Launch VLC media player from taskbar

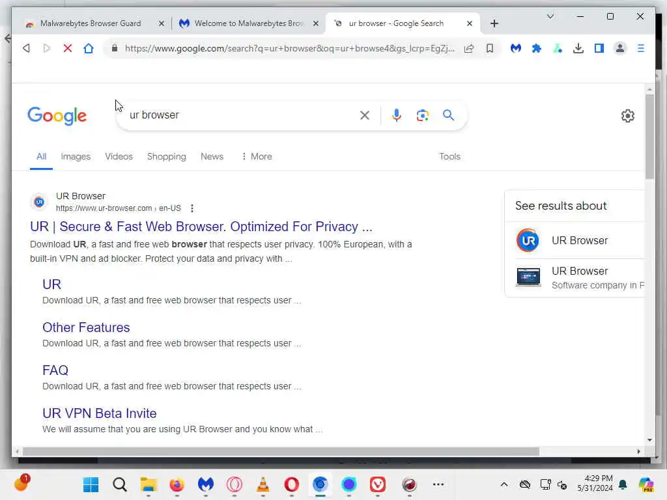point(263,484)
